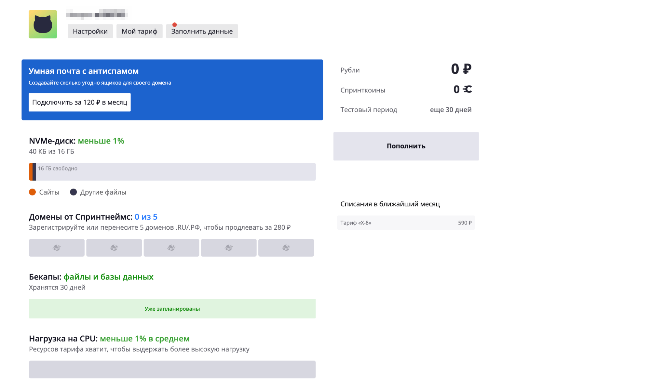Click the Спринткоины coin currency icon
Image resolution: width=666 pixels, height=385 pixels.
(x=467, y=89)
